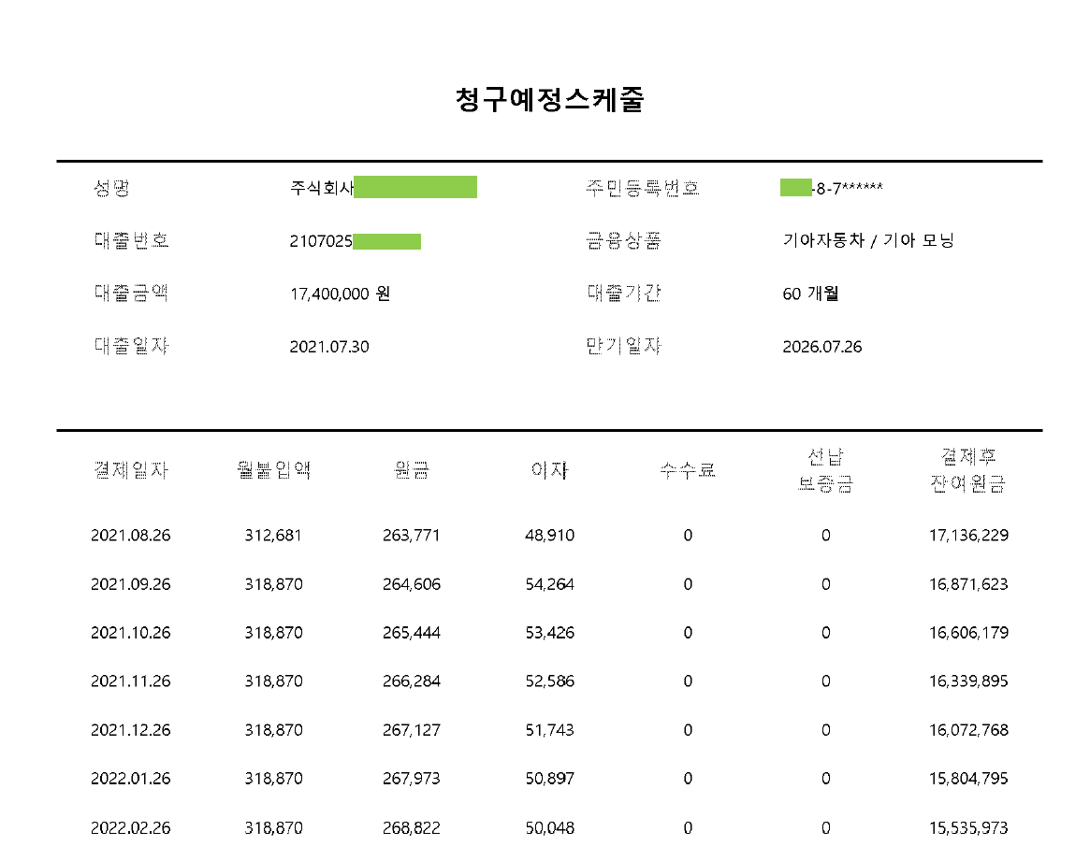Viewport: 1090px width, 846px height.
Task: Click the 기아자동차 / 기아 모닝 product text
Action: [867, 241]
